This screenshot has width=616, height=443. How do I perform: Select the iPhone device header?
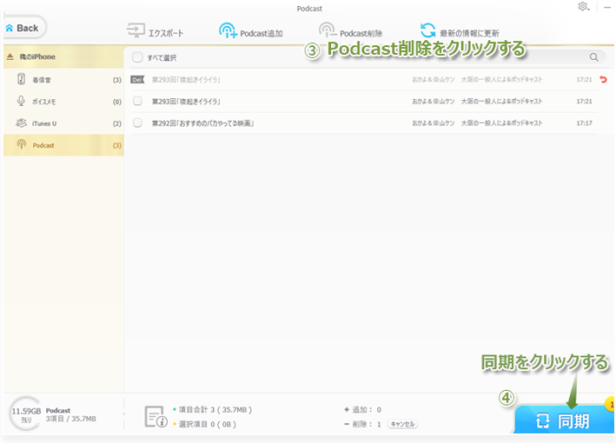click(x=63, y=57)
